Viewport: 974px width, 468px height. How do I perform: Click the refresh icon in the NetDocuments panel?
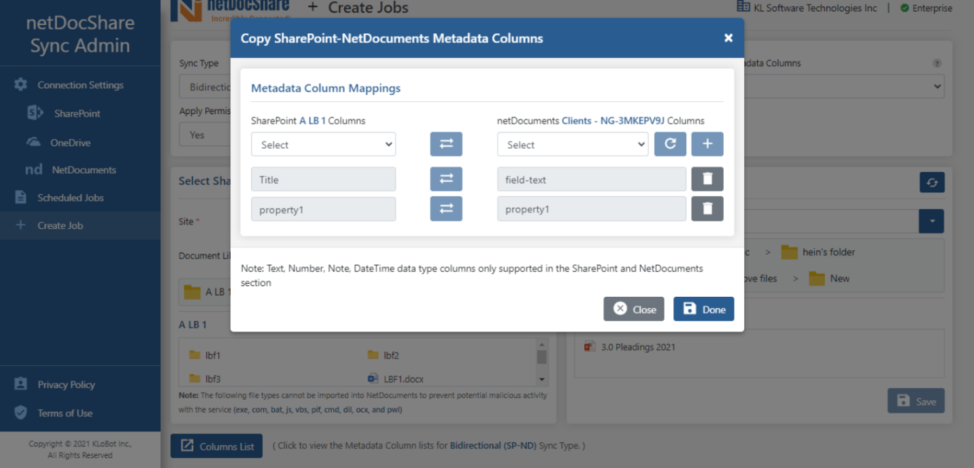tap(932, 183)
